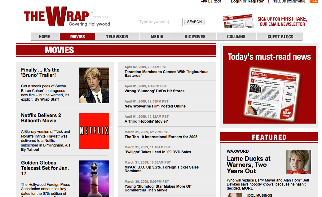Open the Bruno trailer thumbnail image
The image size is (322, 197).
click(x=94, y=85)
